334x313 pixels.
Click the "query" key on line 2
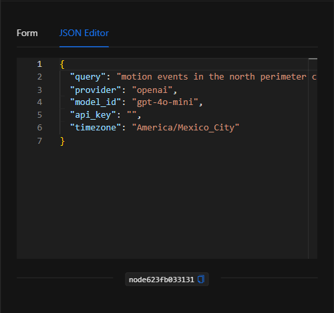[88, 77]
